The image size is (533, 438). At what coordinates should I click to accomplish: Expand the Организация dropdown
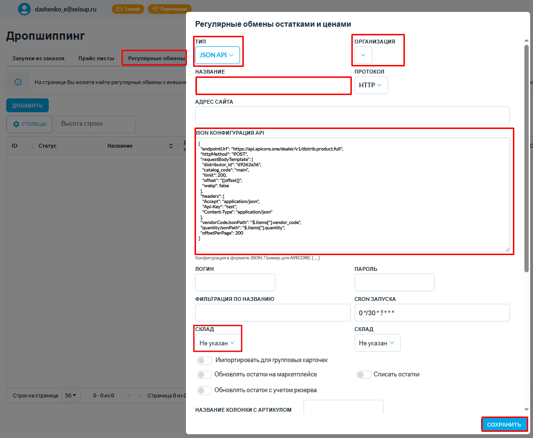point(363,55)
